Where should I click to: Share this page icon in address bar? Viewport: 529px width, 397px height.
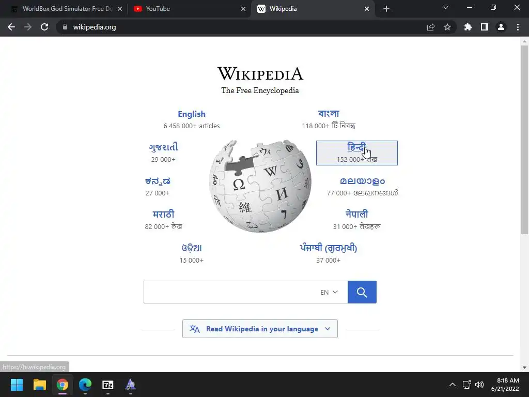point(431,27)
